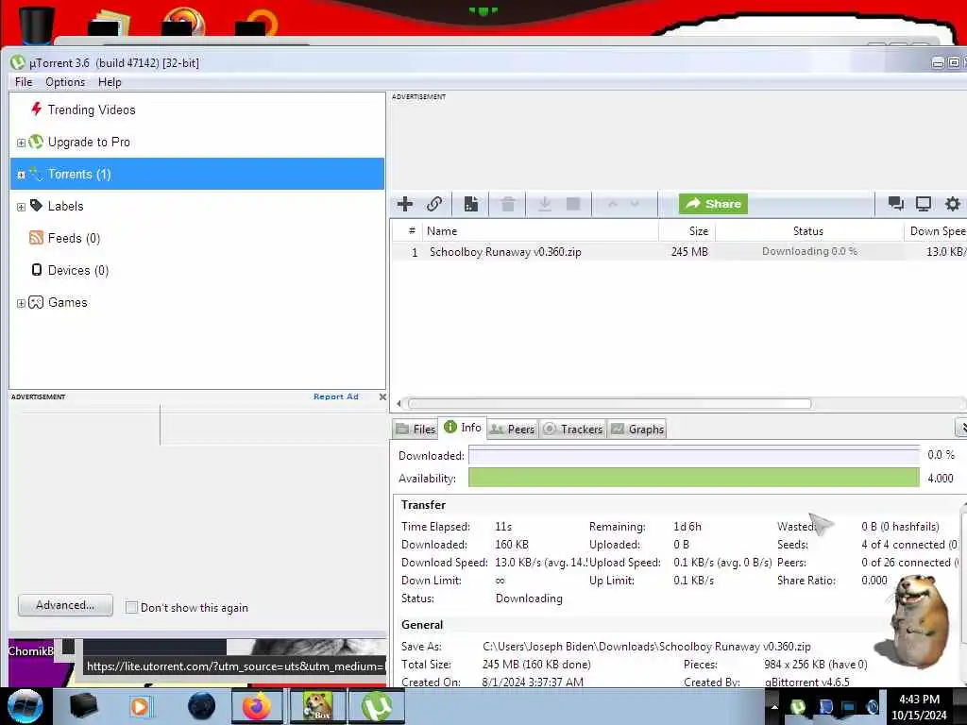This screenshot has width=967, height=725.
Task: Close the sidebar advertisement with X
Action: click(382, 397)
